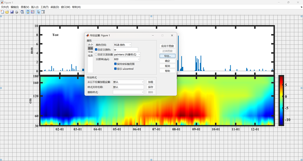
Task: Toggle the 保持坐标轴范围 checkbox
Action: [115, 64]
